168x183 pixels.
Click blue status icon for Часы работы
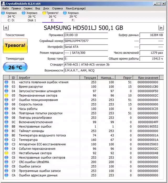coord(6,109)
